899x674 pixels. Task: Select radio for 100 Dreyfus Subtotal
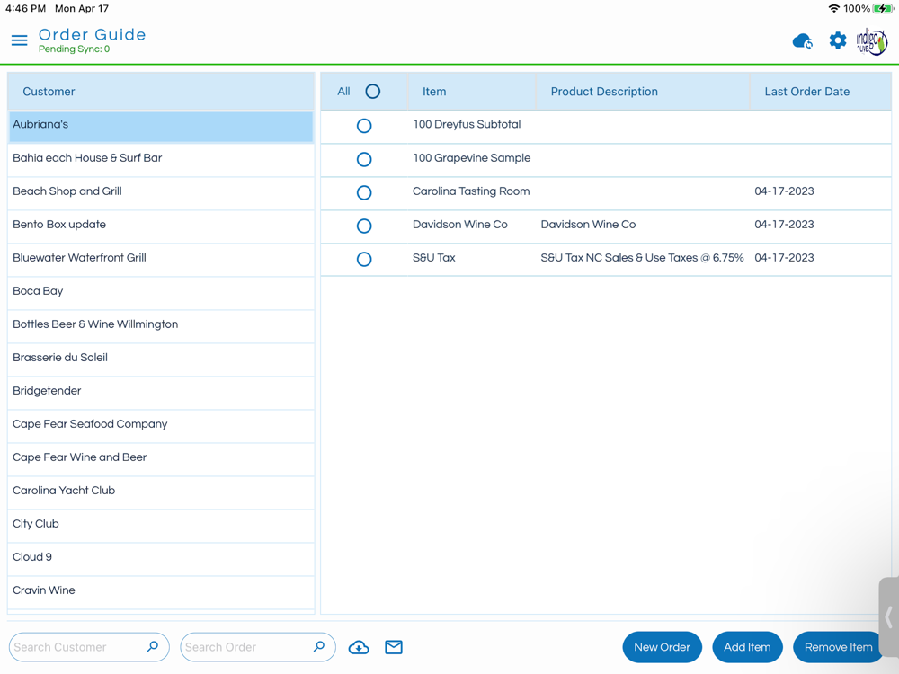tap(364, 126)
